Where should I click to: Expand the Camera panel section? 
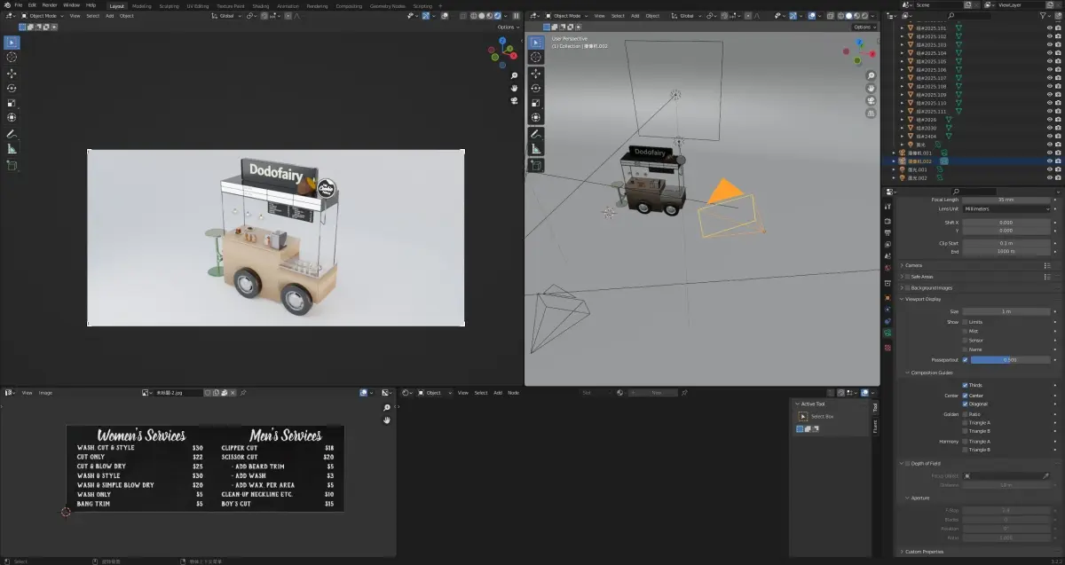(x=913, y=265)
